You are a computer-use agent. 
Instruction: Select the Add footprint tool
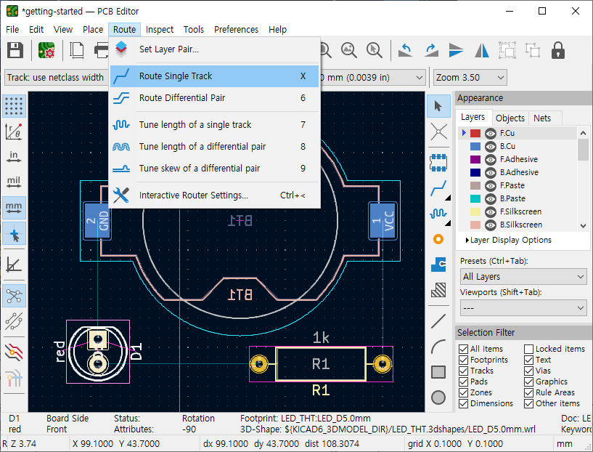click(x=438, y=162)
